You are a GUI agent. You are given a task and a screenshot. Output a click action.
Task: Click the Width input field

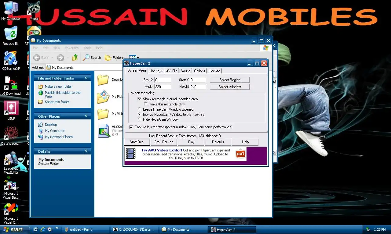point(163,87)
